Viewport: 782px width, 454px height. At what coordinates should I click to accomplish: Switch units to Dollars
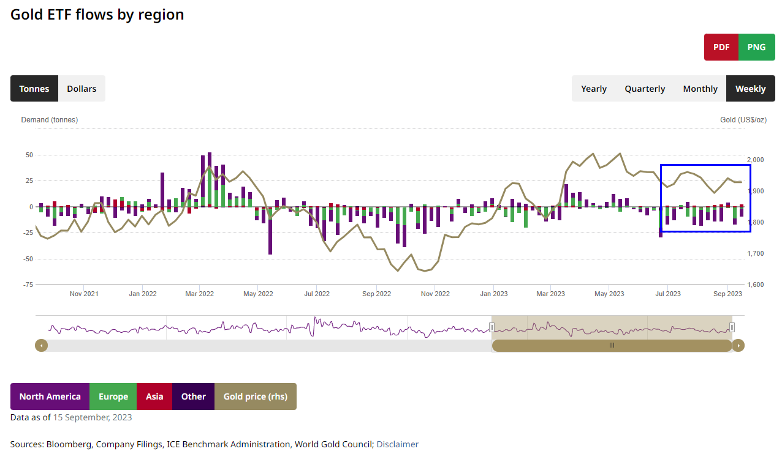[x=82, y=89]
